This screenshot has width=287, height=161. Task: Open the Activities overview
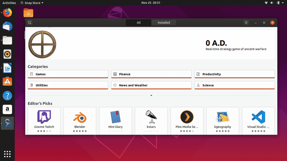[9, 3]
